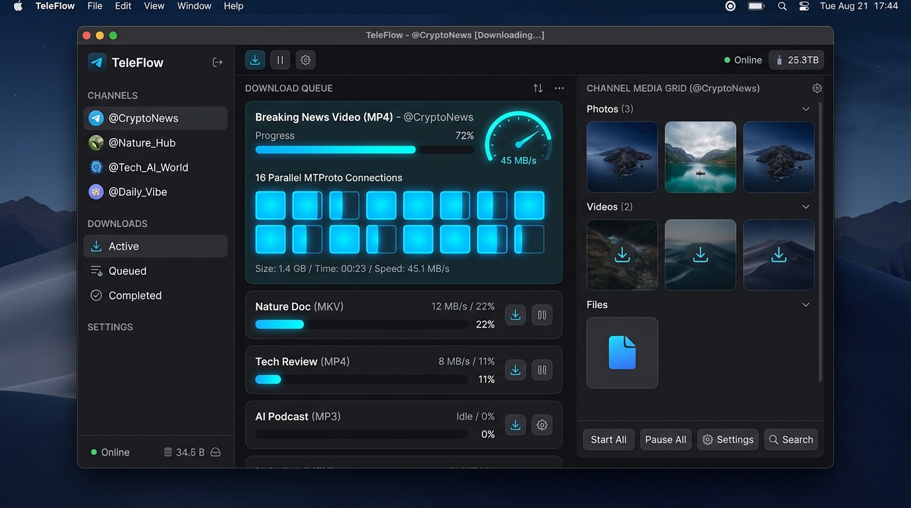Click the TeleFlow paper plane logo
The height and width of the screenshot is (508, 911).
97,62
